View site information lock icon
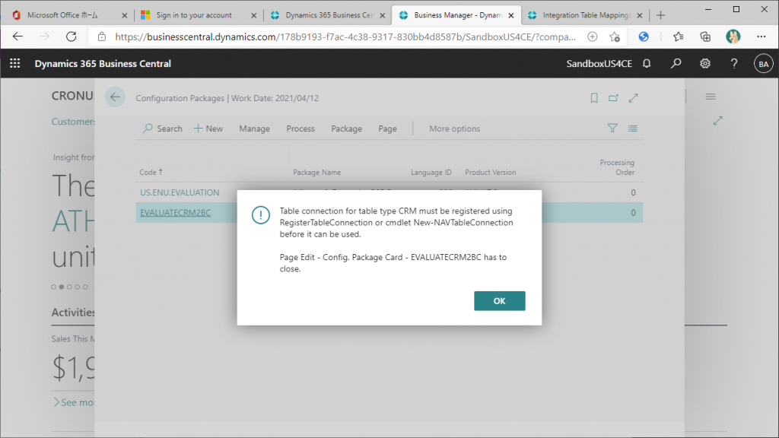 click(102, 36)
